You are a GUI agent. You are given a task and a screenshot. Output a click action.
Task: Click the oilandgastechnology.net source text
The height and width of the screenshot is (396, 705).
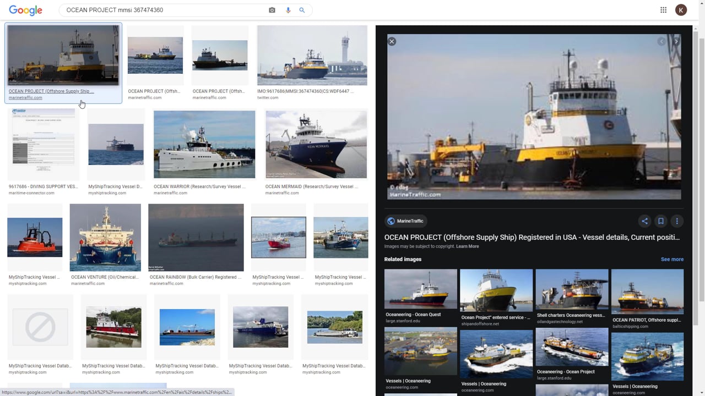560,322
